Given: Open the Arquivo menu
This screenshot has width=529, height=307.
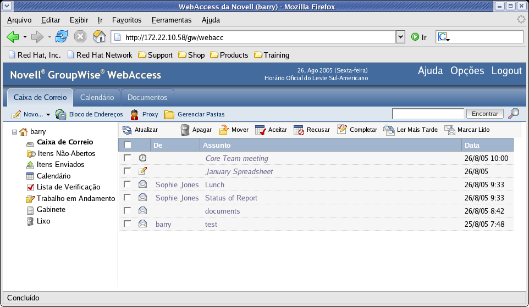Looking at the screenshot, I should tap(19, 20).
